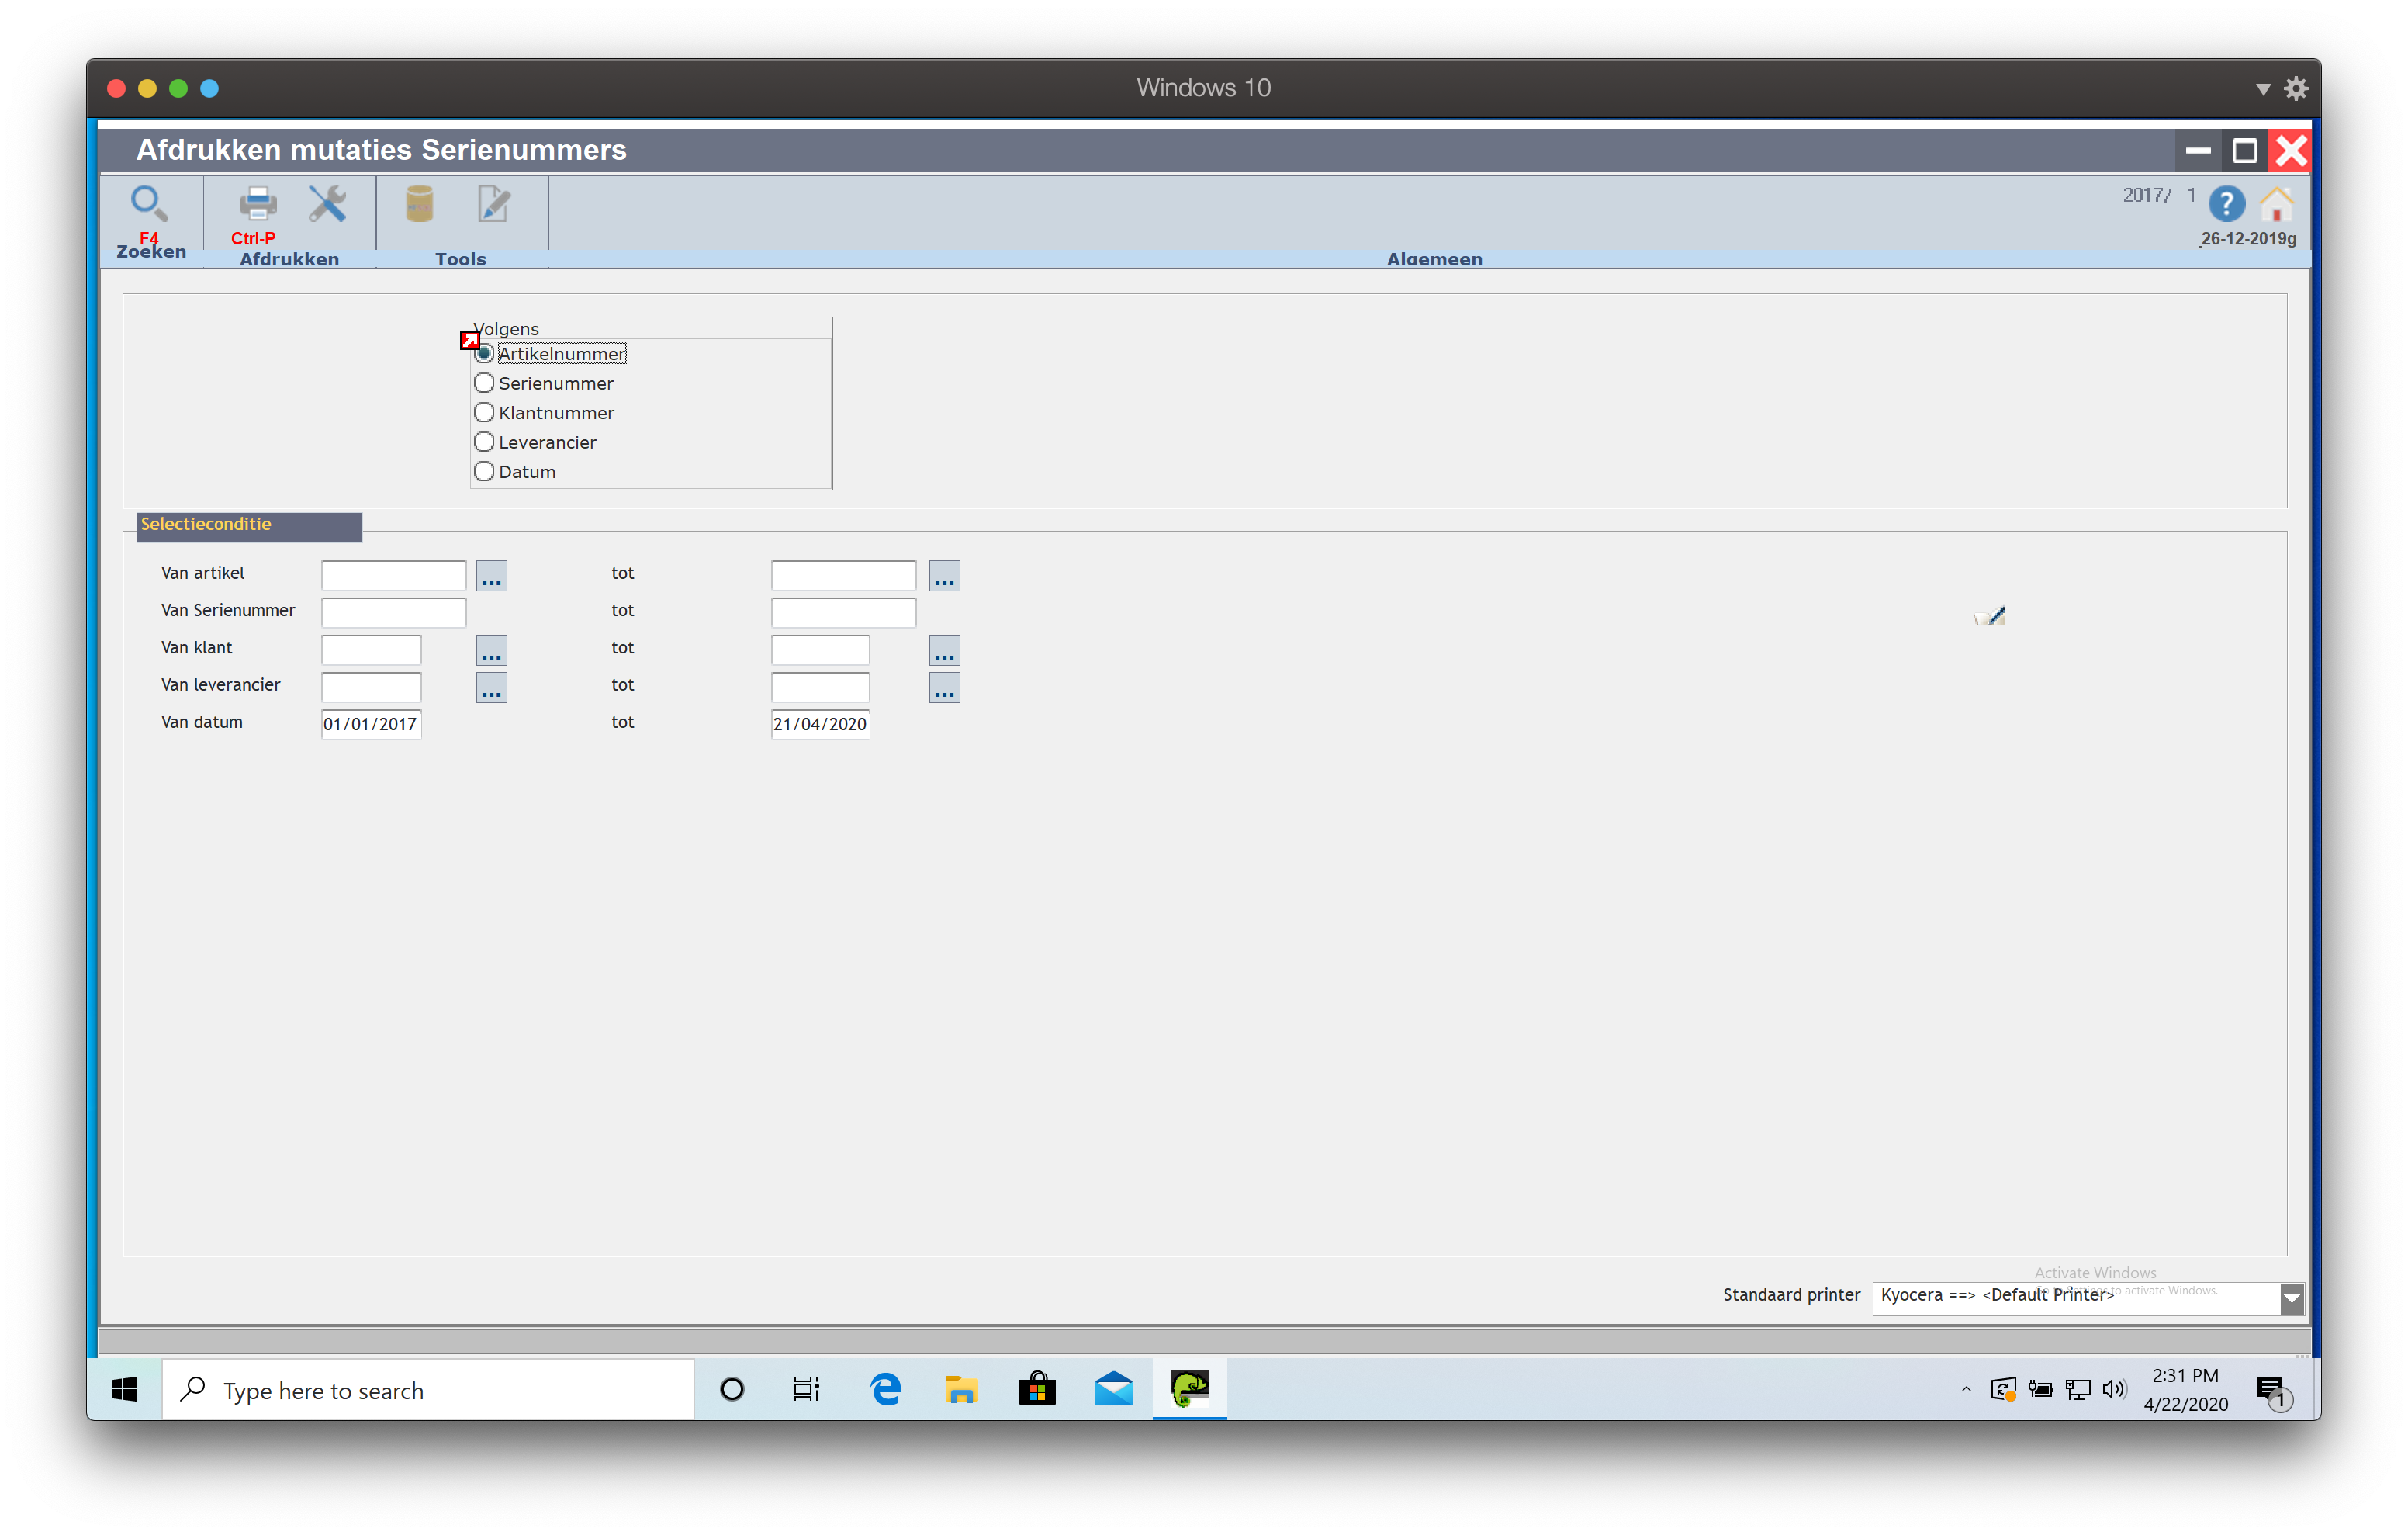Click the Van datum field 01/01/2017

coord(371,725)
